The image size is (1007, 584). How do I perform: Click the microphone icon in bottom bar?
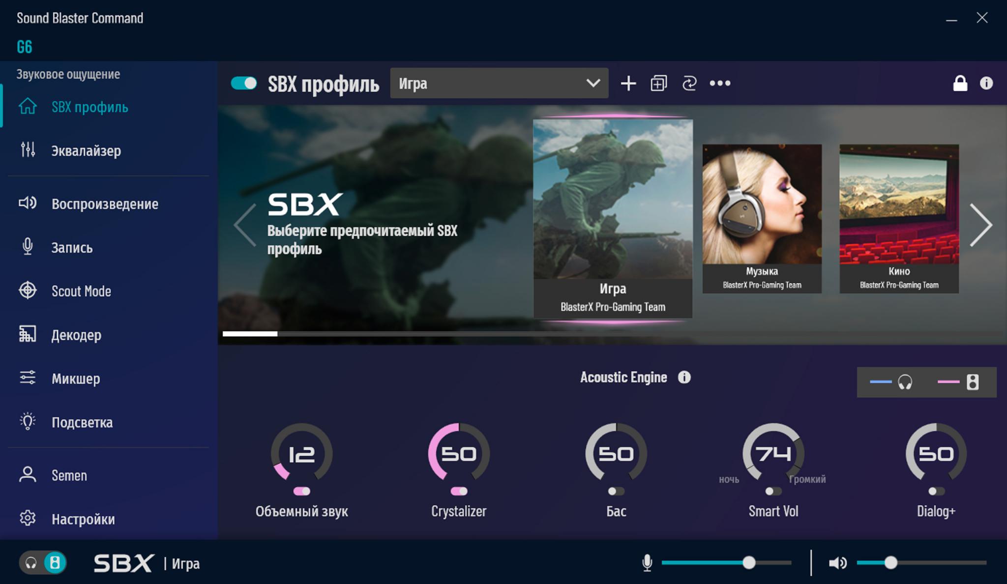pyautogui.click(x=647, y=563)
